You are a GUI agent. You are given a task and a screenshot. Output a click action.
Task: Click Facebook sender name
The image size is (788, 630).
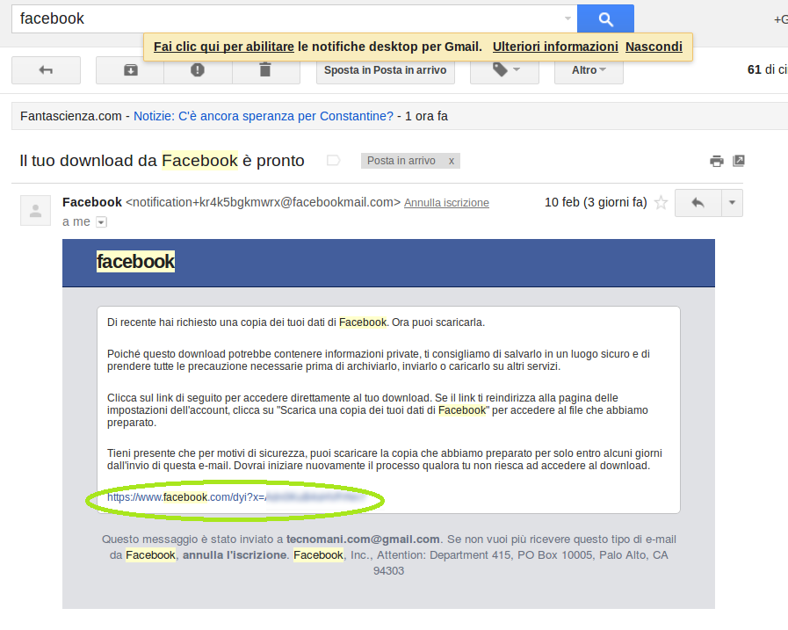[92, 202]
